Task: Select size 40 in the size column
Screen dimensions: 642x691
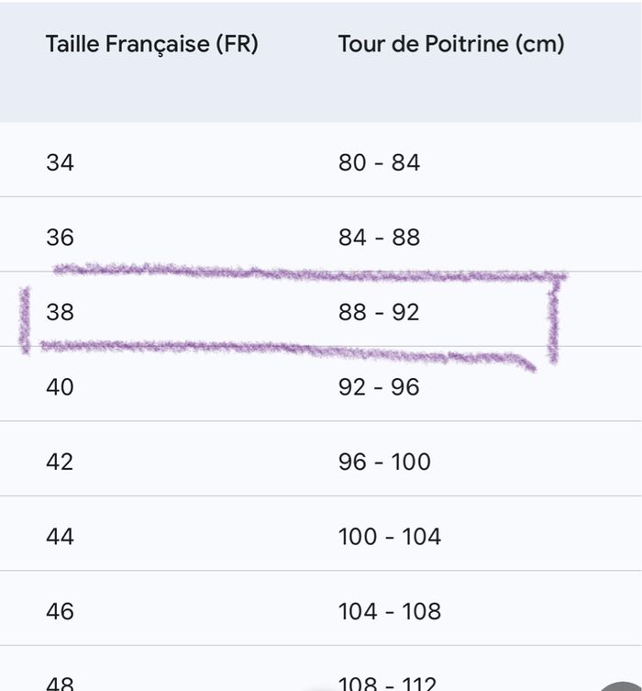Action: point(60,387)
